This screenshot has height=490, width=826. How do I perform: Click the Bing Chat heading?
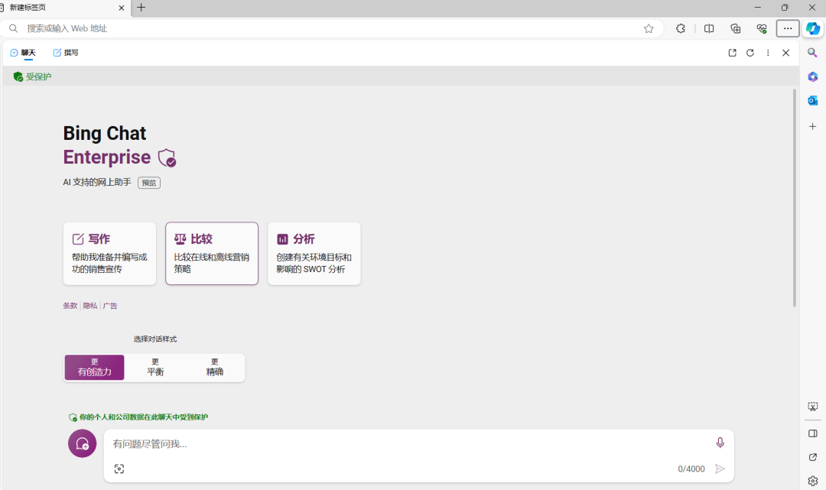click(104, 133)
